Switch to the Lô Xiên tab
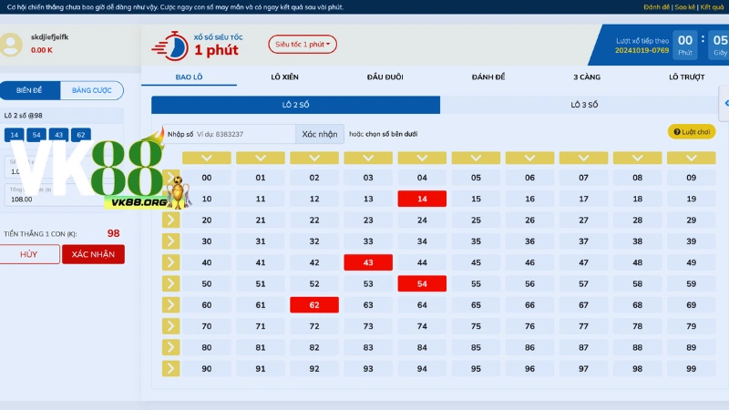Viewport: 729px width, 410px height. click(x=288, y=77)
